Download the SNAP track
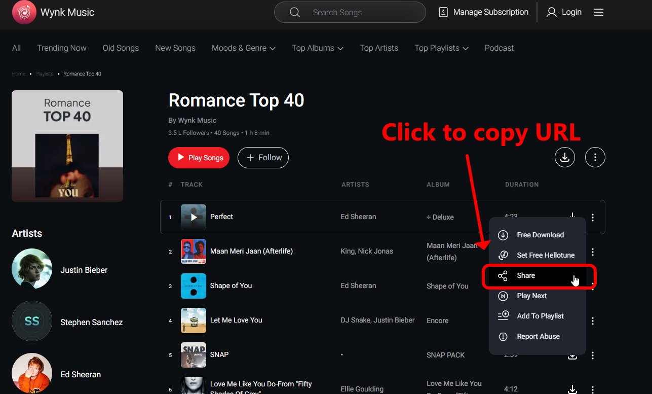652x394 pixels. pyautogui.click(x=572, y=355)
